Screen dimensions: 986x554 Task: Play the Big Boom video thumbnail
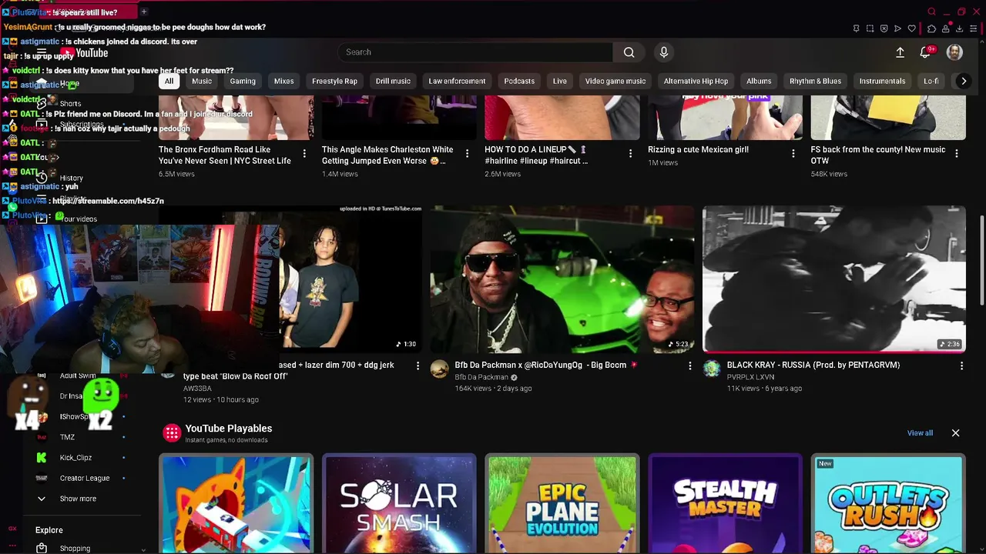click(562, 279)
